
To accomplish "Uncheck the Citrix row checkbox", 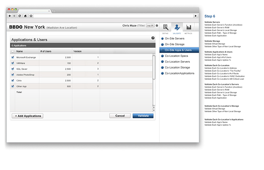I will pyautogui.click(x=13, y=80).
